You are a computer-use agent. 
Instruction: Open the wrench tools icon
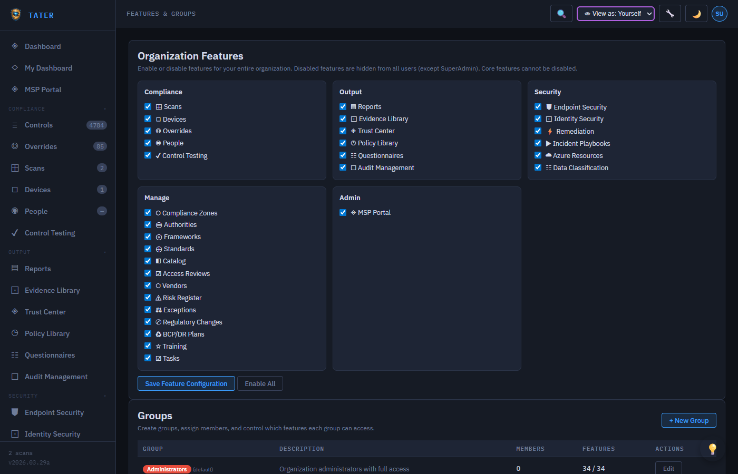[x=670, y=14]
